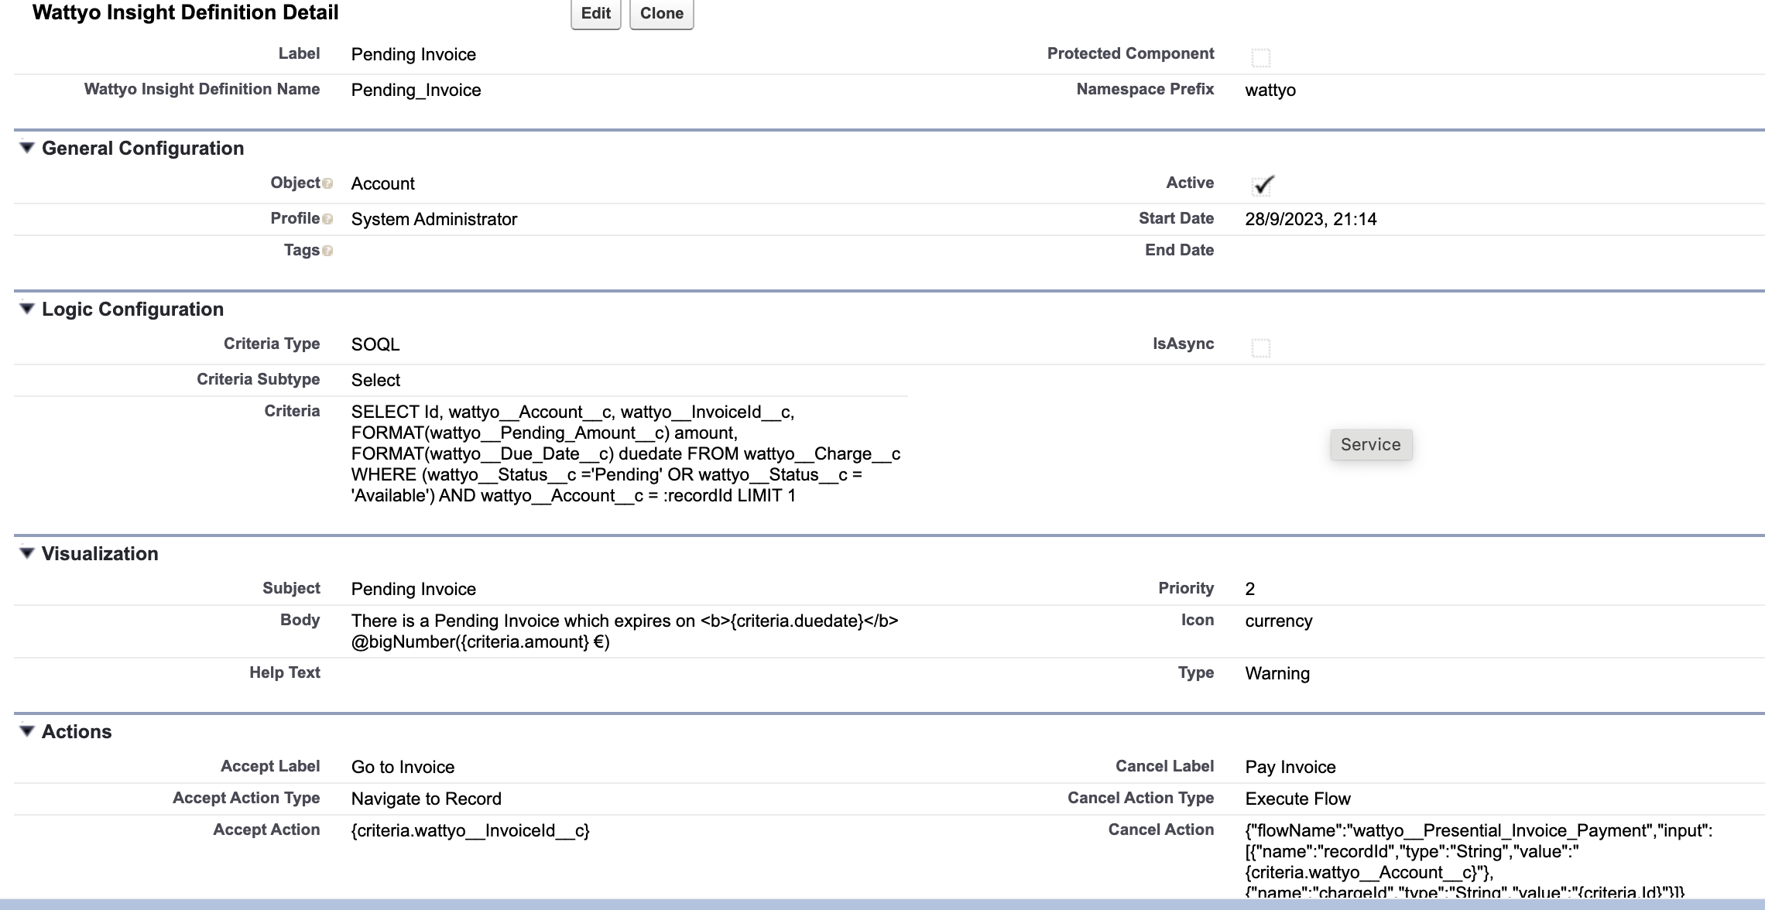
Task: Select the Priority value '2'
Action: (1250, 589)
